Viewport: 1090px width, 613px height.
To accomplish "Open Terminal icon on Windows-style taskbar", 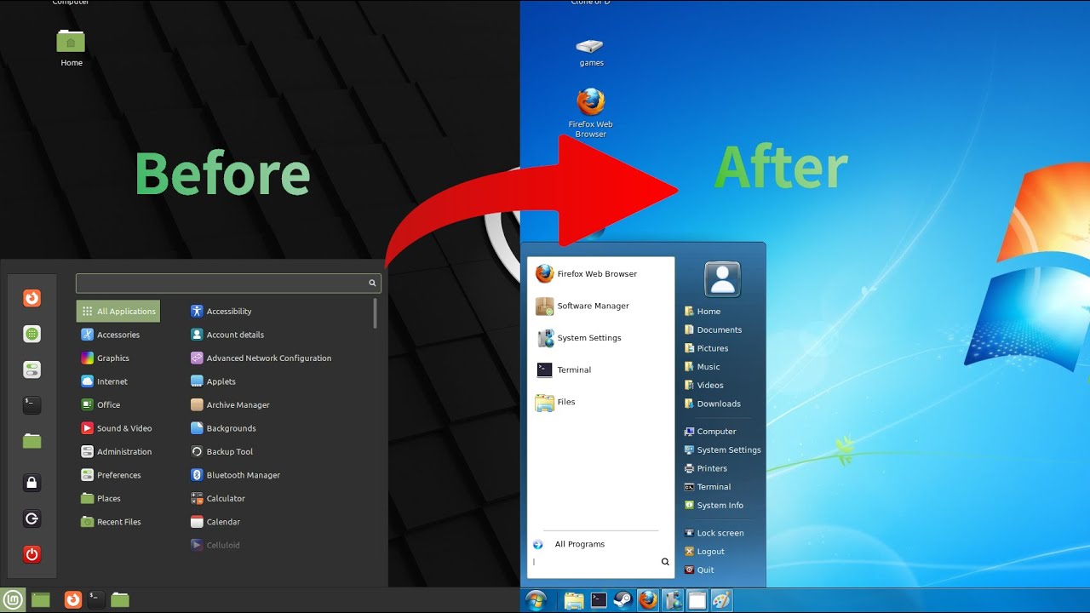I will pos(599,600).
